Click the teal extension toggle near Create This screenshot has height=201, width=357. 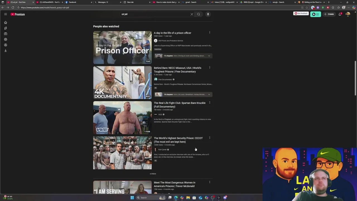[315, 14]
